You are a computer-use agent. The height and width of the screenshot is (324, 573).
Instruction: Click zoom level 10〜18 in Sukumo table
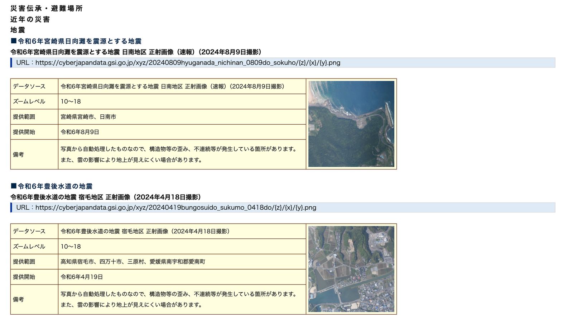coord(182,247)
